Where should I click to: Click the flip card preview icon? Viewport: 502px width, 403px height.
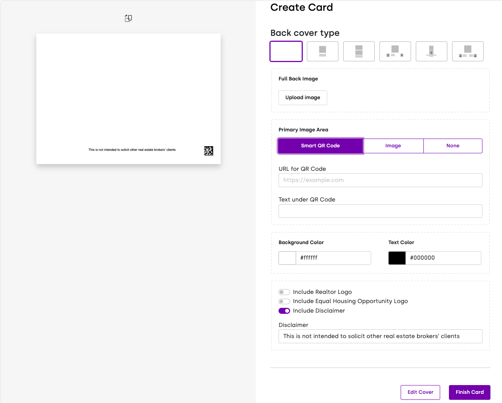pos(128,18)
